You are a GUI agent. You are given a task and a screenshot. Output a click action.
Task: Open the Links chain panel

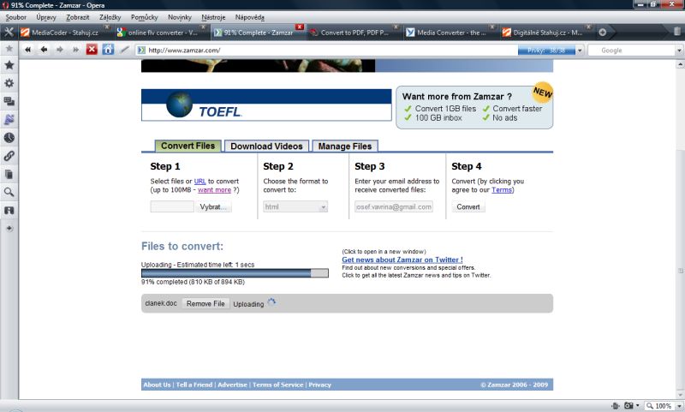9,156
